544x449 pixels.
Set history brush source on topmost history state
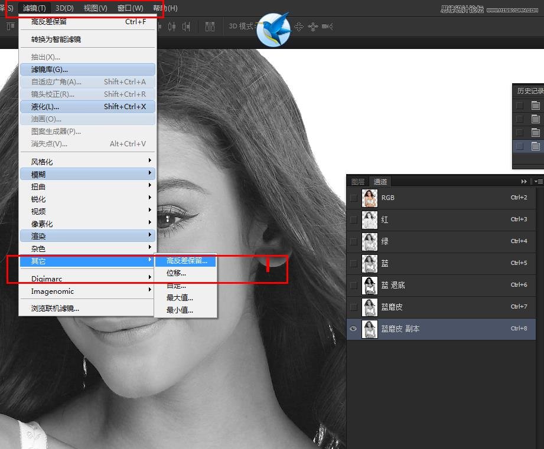click(520, 106)
